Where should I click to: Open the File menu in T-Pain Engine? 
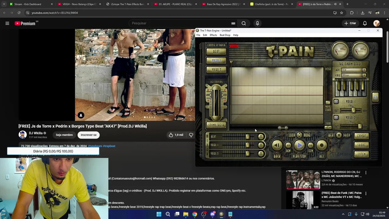pos(198,35)
